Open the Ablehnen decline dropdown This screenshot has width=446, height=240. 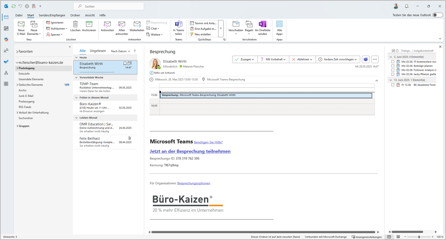pyautogui.click(x=302, y=59)
